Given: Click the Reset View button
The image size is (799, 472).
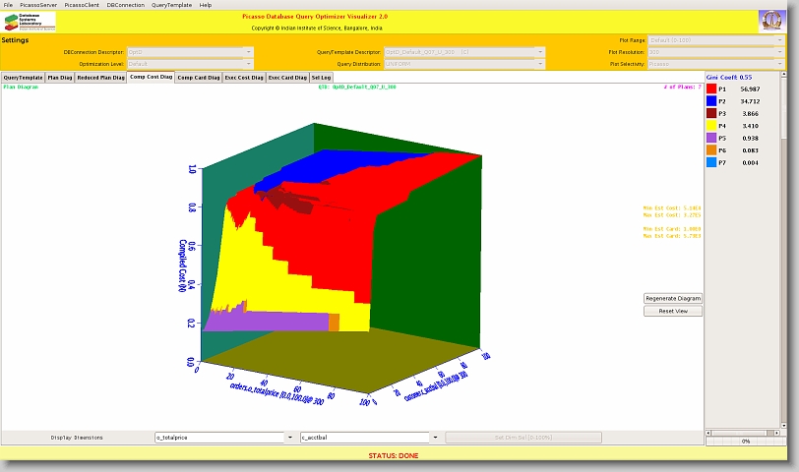Looking at the screenshot, I should coord(673,311).
